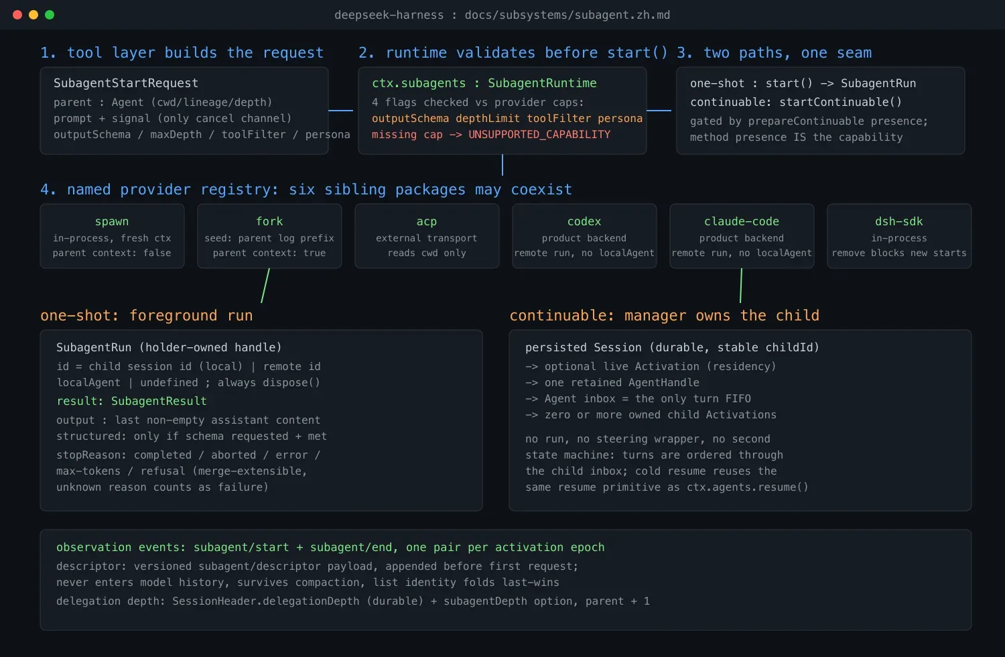Click the green maximize window dot
The width and height of the screenshot is (1005, 657).
click(x=50, y=15)
